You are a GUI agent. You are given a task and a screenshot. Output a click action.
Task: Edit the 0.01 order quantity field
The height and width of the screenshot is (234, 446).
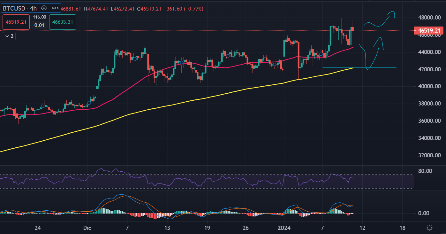click(40, 25)
